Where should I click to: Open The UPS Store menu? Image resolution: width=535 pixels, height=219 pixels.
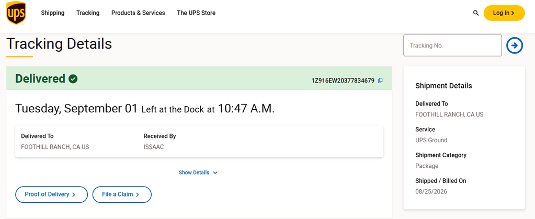[196, 13]
